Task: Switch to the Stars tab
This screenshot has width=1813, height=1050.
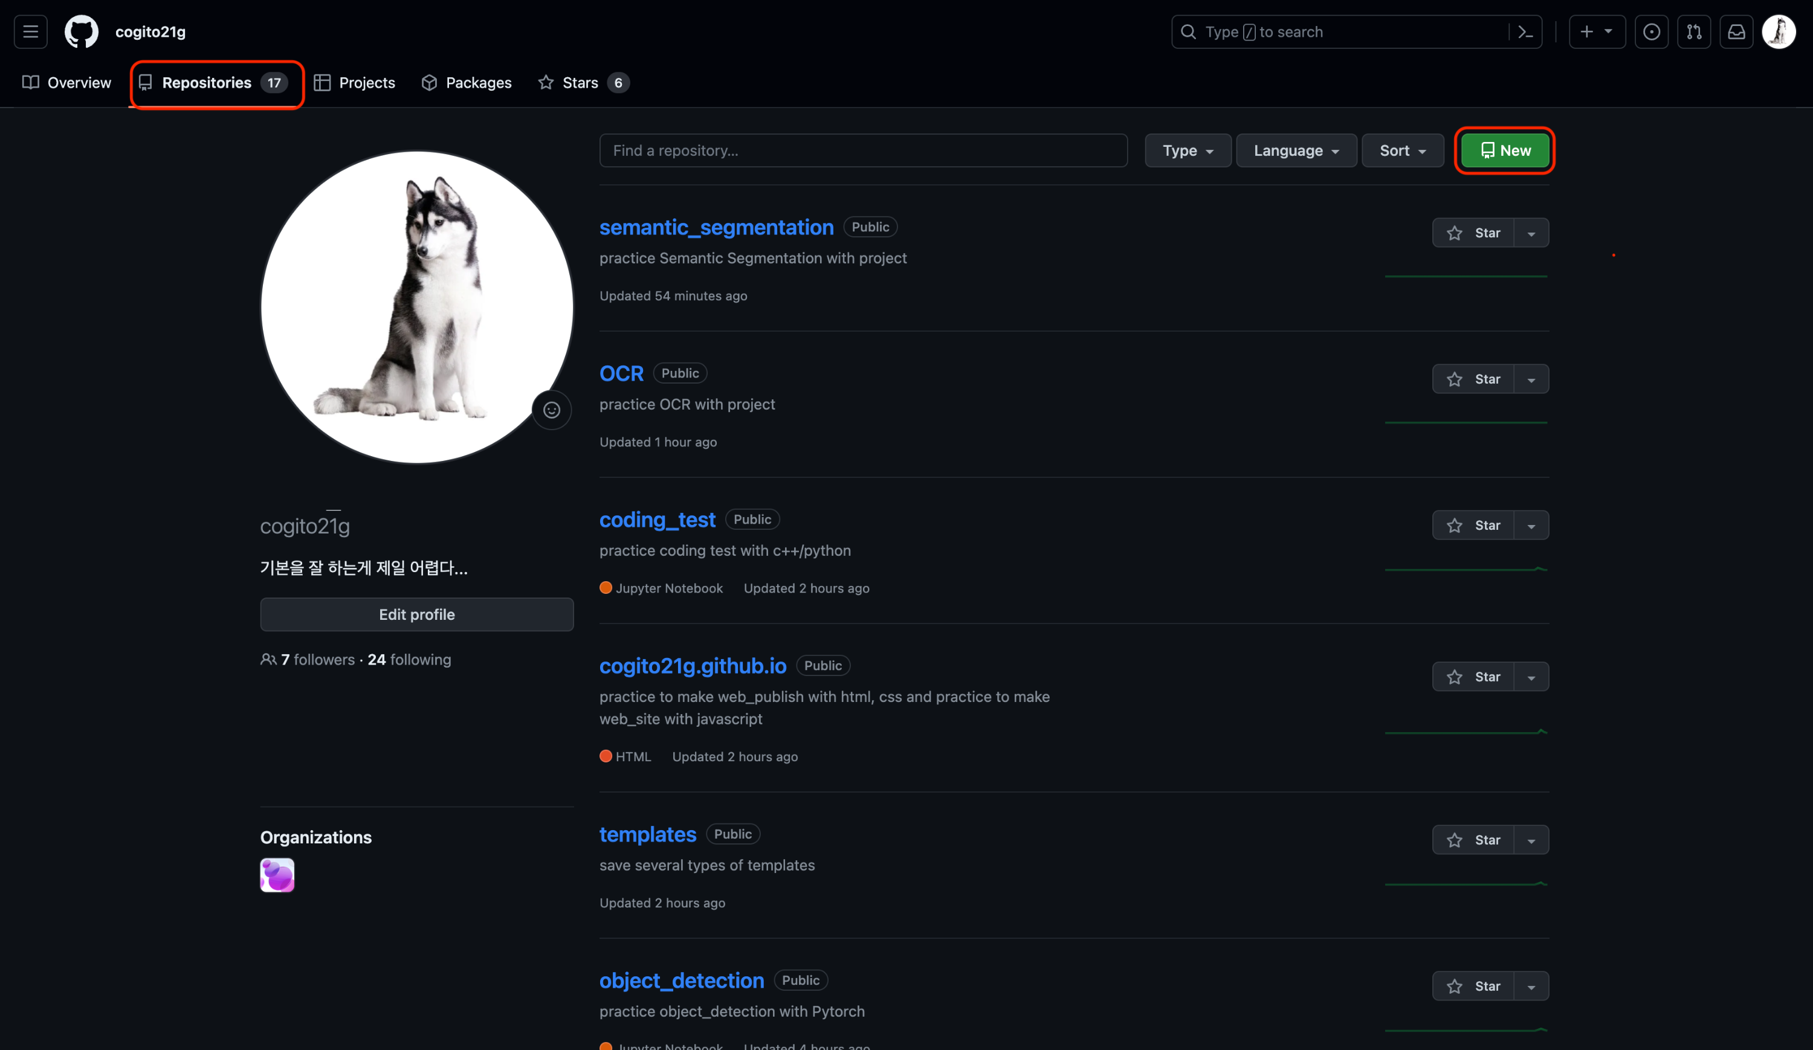Action: coord(583,83)
